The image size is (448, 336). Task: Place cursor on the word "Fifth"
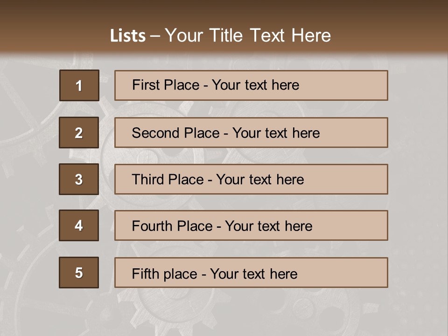point(145,273)
